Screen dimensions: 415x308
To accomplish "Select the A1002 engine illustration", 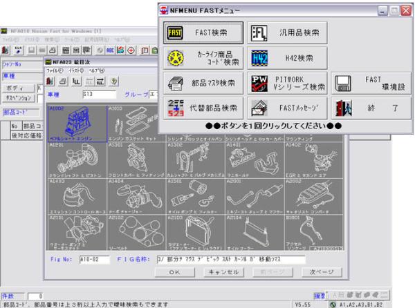I will tap(77, 124).
